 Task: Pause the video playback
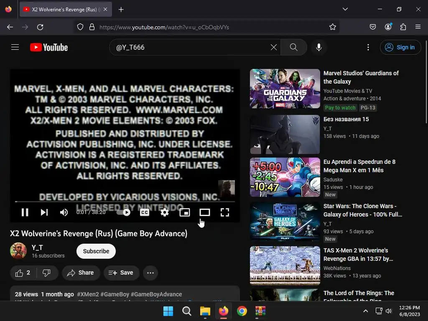coord(25,212)
